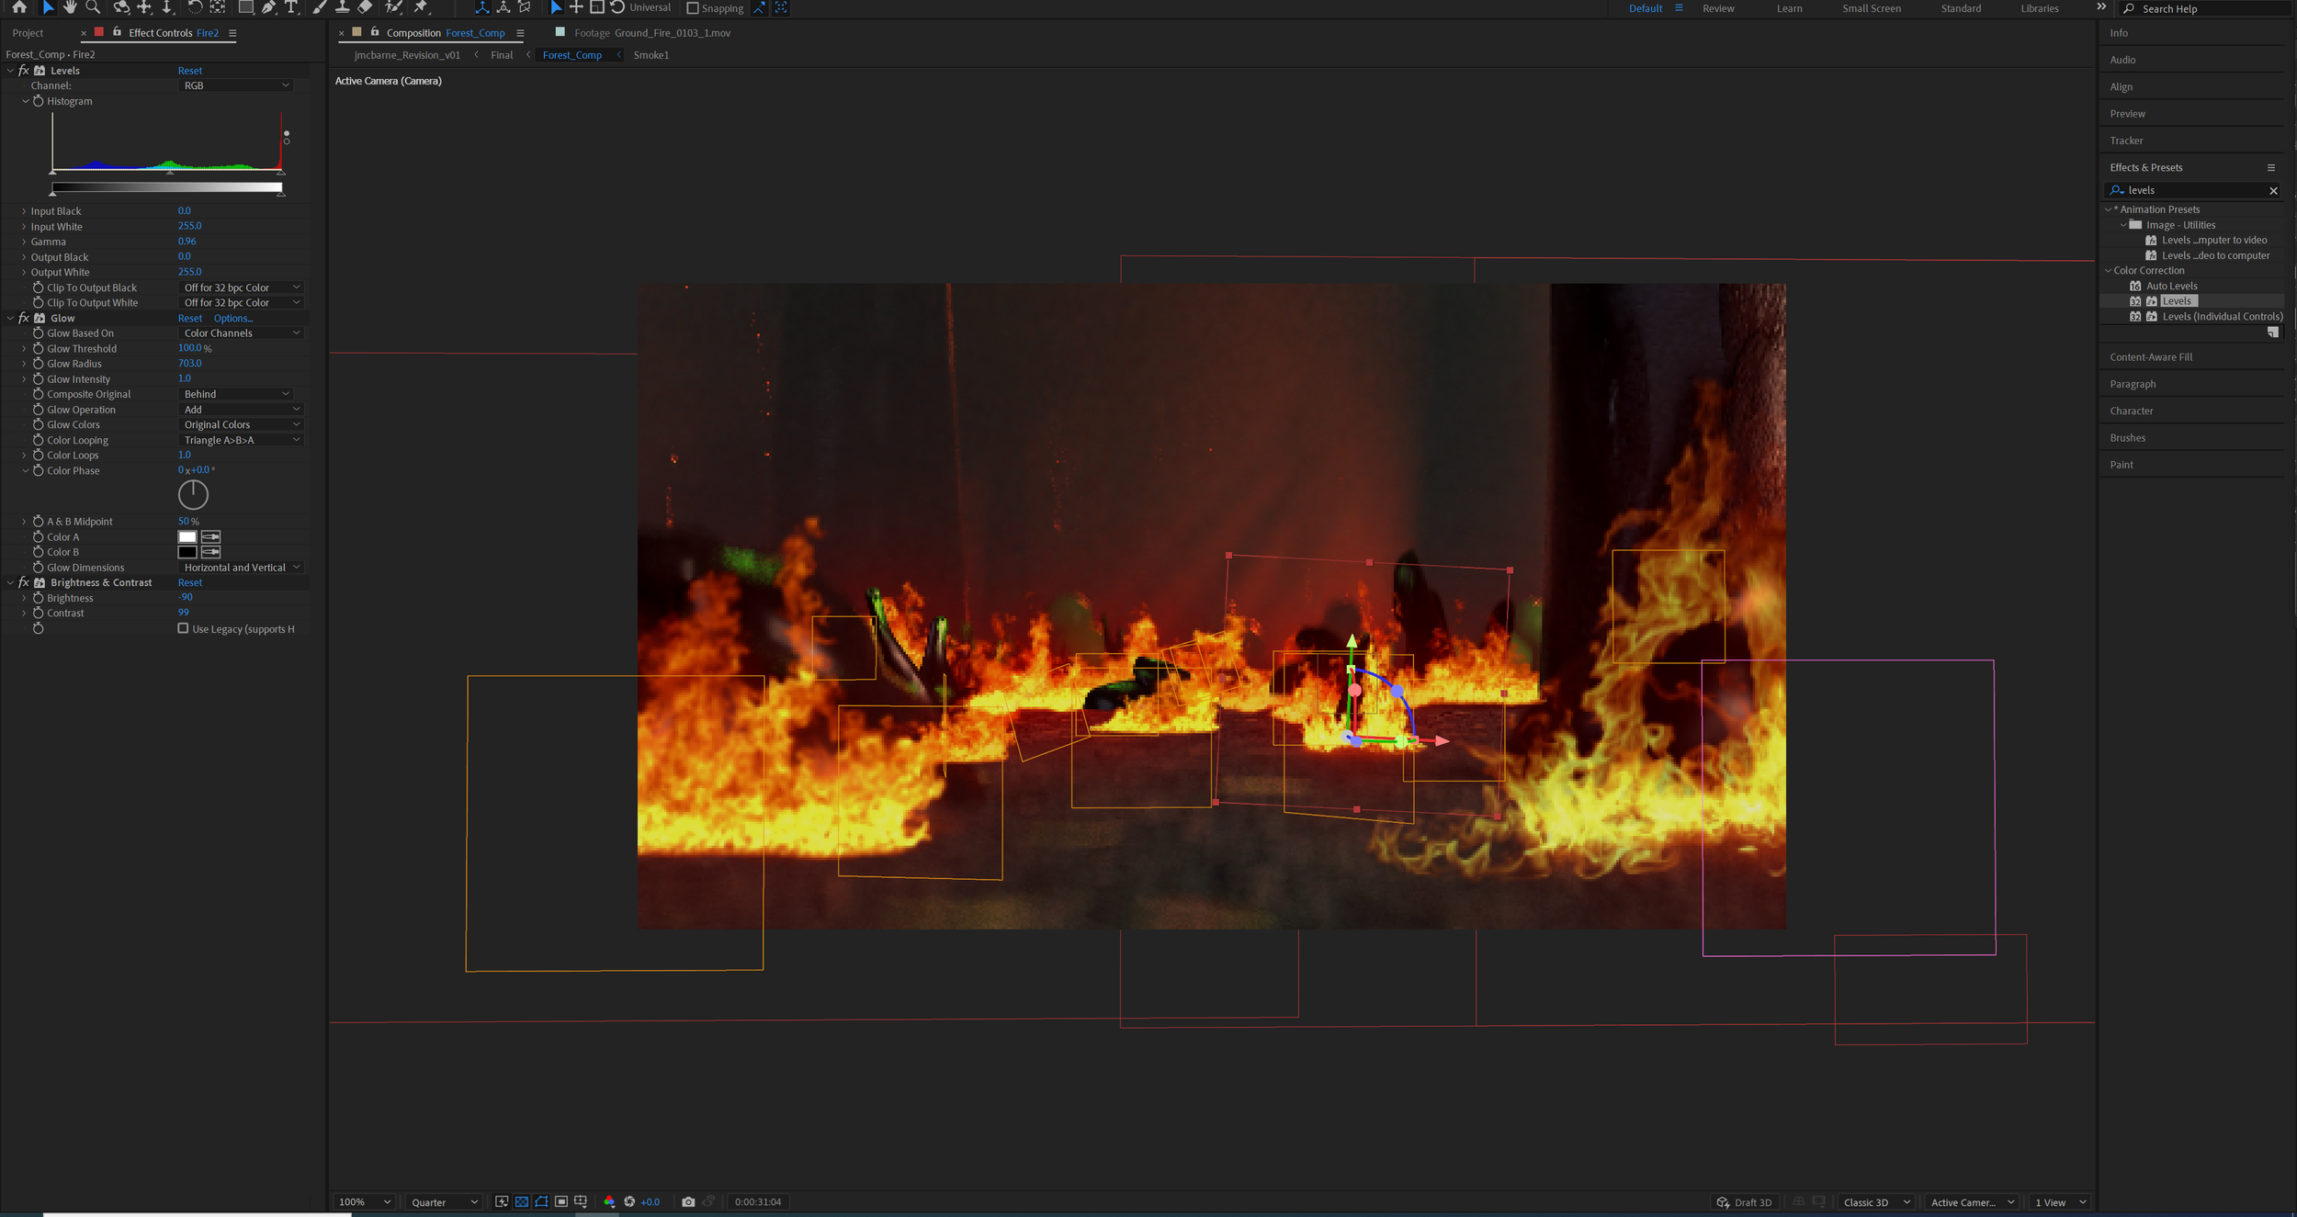Clear the levels search field
This screenshot has height=1217, width=2297.
click(x=2273, y=190)
